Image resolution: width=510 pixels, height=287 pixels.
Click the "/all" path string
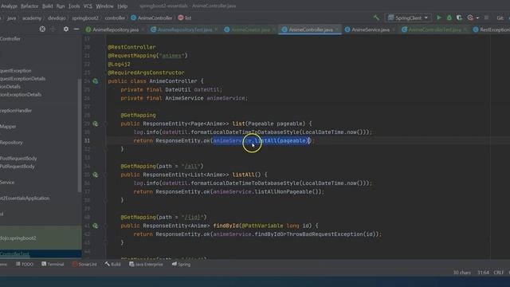coord(191,167)
